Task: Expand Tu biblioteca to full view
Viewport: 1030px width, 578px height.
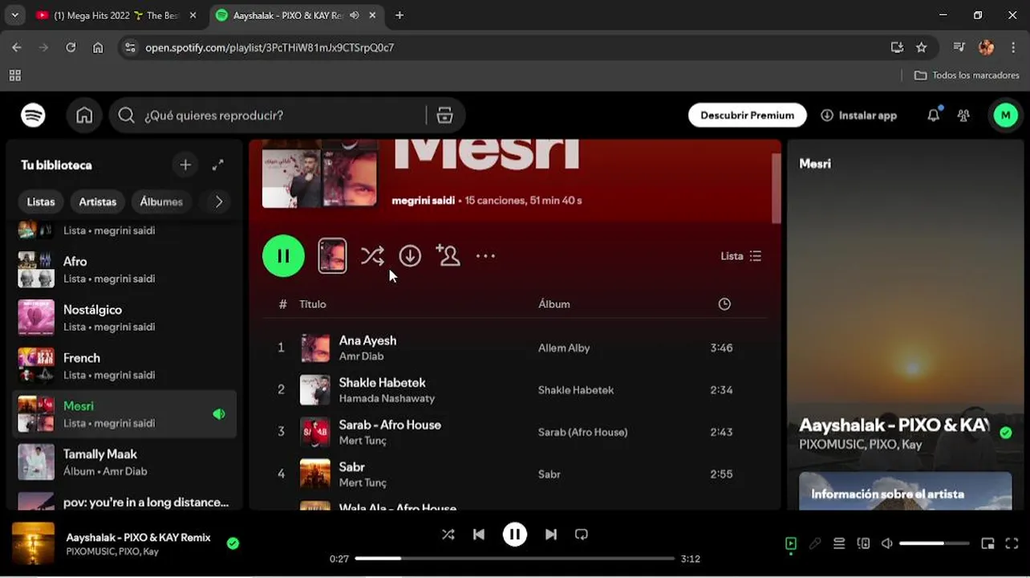Action: point(217,165)
